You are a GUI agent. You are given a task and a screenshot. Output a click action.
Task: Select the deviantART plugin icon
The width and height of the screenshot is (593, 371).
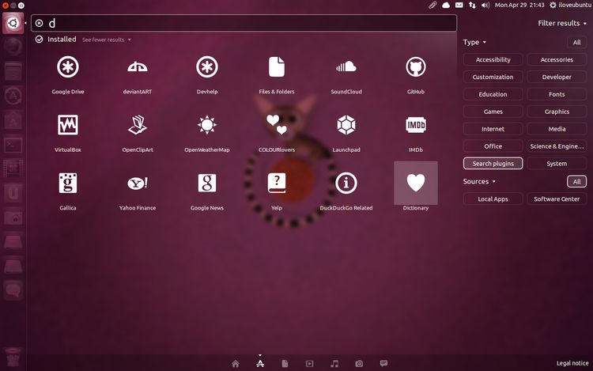click(138, 67)
